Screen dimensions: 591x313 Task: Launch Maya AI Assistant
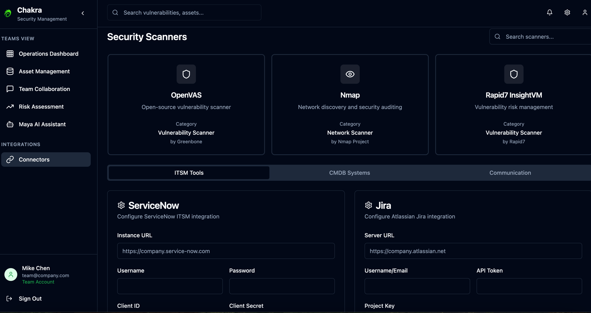pyautogui.click(x=46, y=124)
